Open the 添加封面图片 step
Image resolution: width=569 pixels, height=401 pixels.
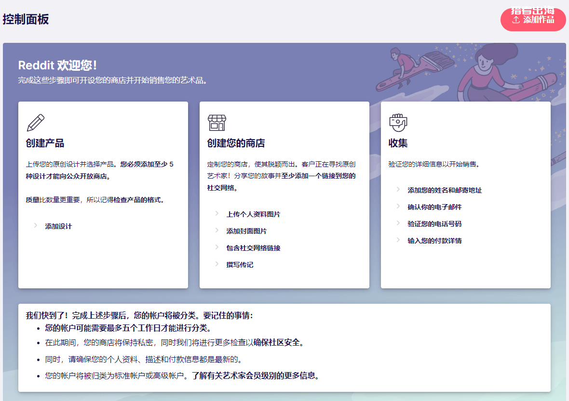coord(246,231)
